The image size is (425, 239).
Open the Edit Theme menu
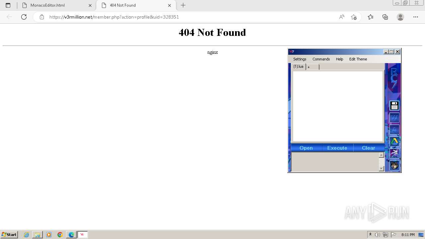coord(358,59)
